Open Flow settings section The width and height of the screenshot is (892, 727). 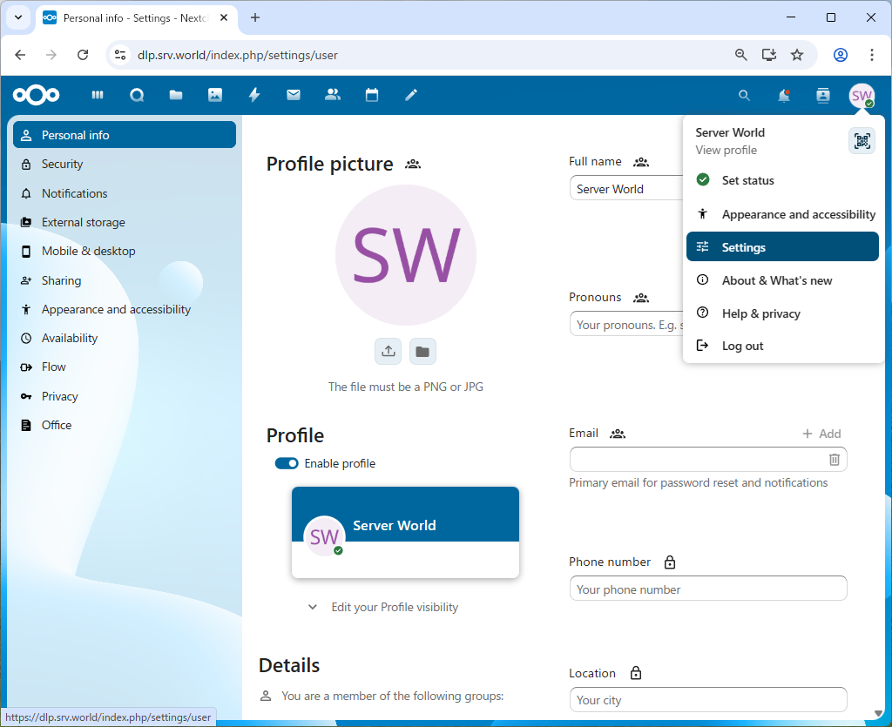coord(125,367)
